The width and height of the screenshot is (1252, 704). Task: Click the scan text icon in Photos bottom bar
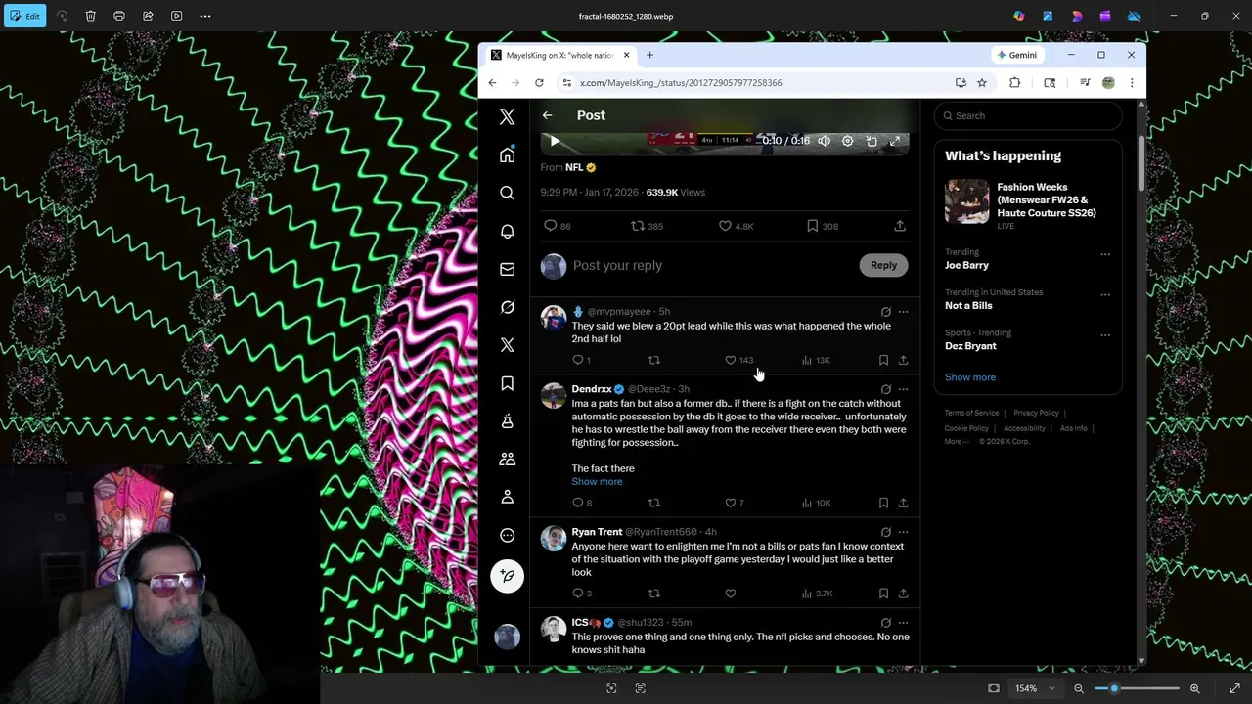(641, 688)
